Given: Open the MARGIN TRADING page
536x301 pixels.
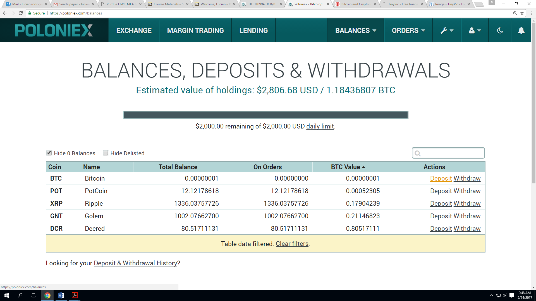Looking at the screenshot, I should 195,30.
